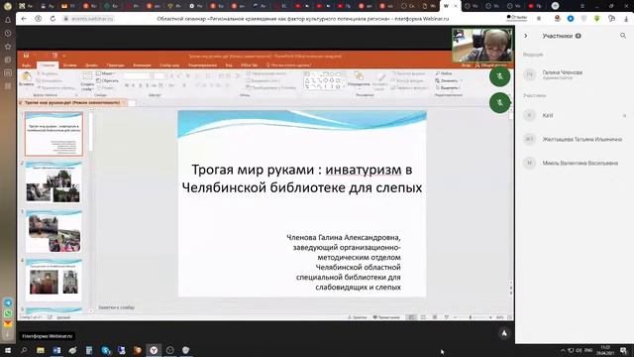Open the Windows Start menu
The width and height of the screenshot is (634, 357).
[x=8, y=350]
